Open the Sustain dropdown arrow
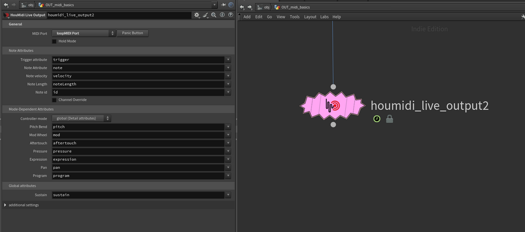525x232 pixels. click(228, 195)
